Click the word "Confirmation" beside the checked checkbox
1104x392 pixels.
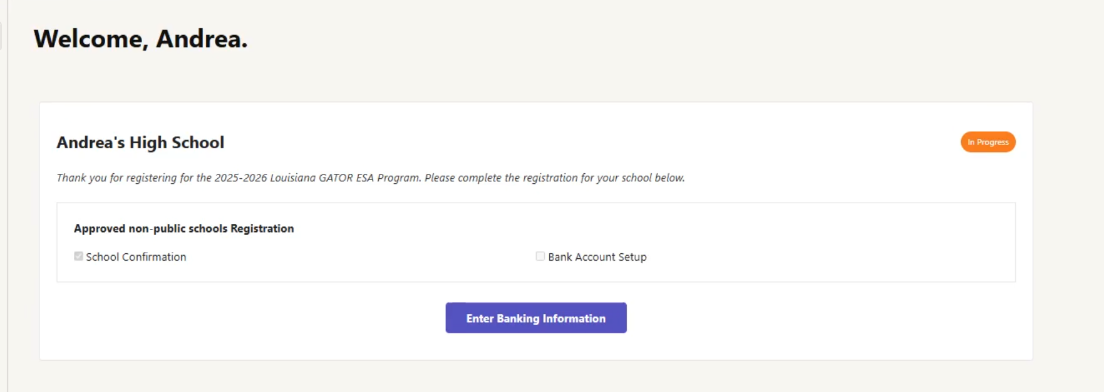(x=154, y=257)
